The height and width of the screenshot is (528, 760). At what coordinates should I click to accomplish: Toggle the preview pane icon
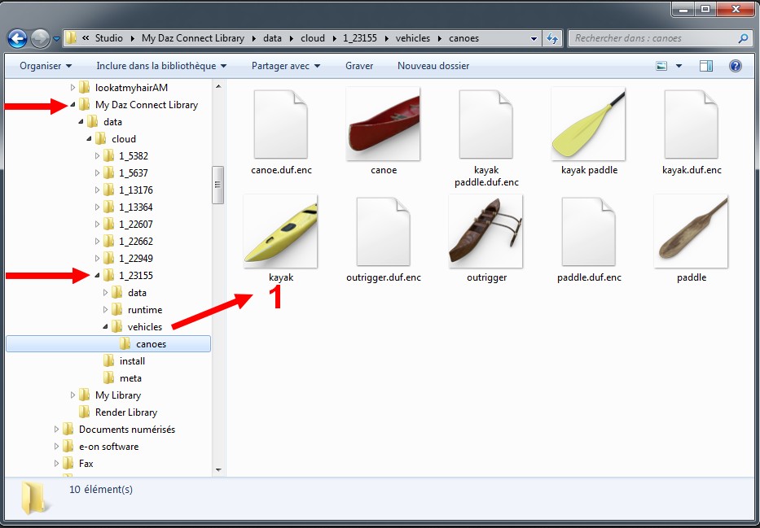[706, 66]
